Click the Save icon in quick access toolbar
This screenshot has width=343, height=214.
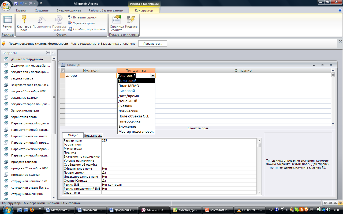click(x=16, y=3)
